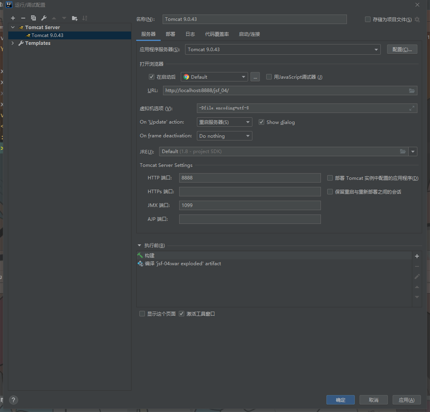The height and width of the screenshot is (412, 430).
Task: Click the name field Tomcat 9.0.43
Action: (254, 19)
